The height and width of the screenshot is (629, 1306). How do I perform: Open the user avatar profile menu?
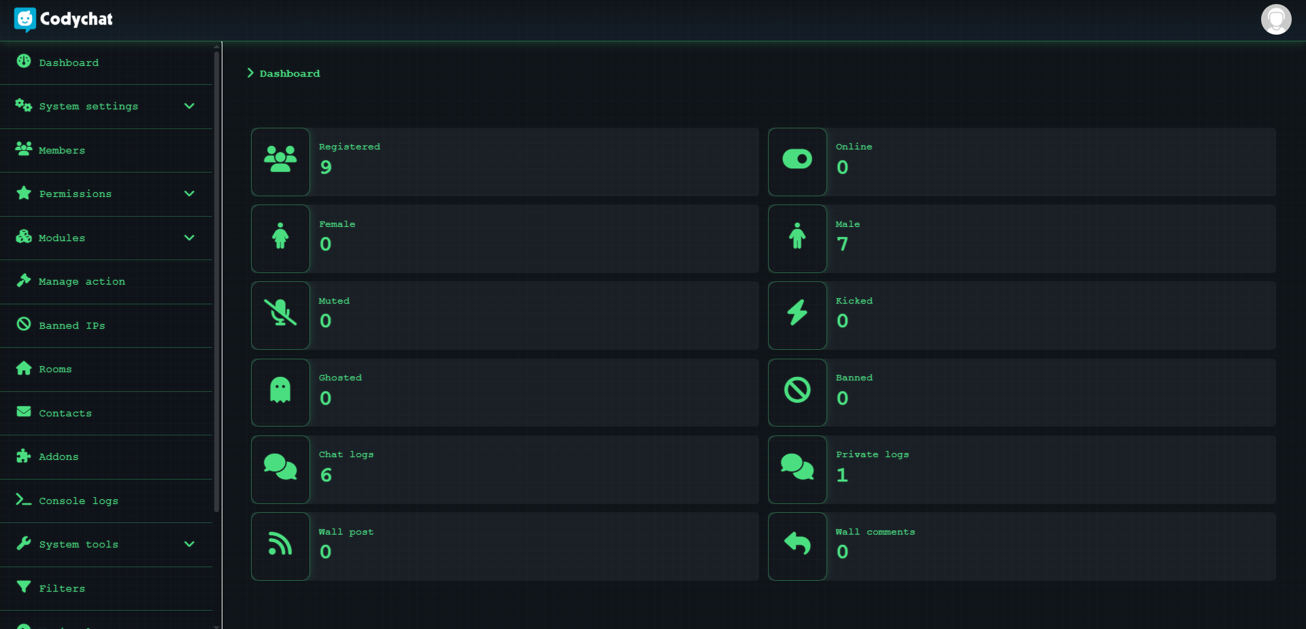[x=1275, y=19]
